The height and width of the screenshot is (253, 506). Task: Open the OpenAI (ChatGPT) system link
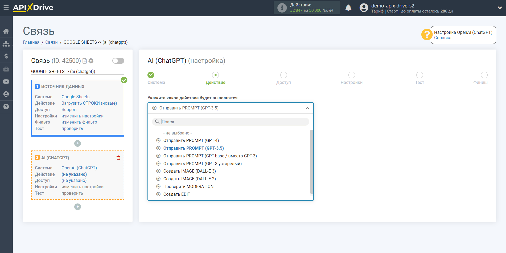point(79,168)
